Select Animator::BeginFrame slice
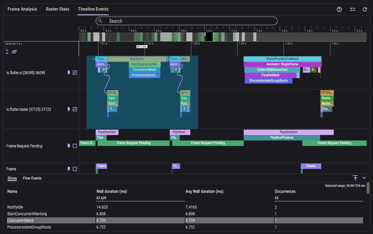This screenshot has width=373, height=234. coord(282,64)
